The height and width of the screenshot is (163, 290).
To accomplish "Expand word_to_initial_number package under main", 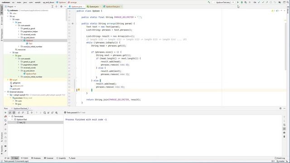I will 19,46.
